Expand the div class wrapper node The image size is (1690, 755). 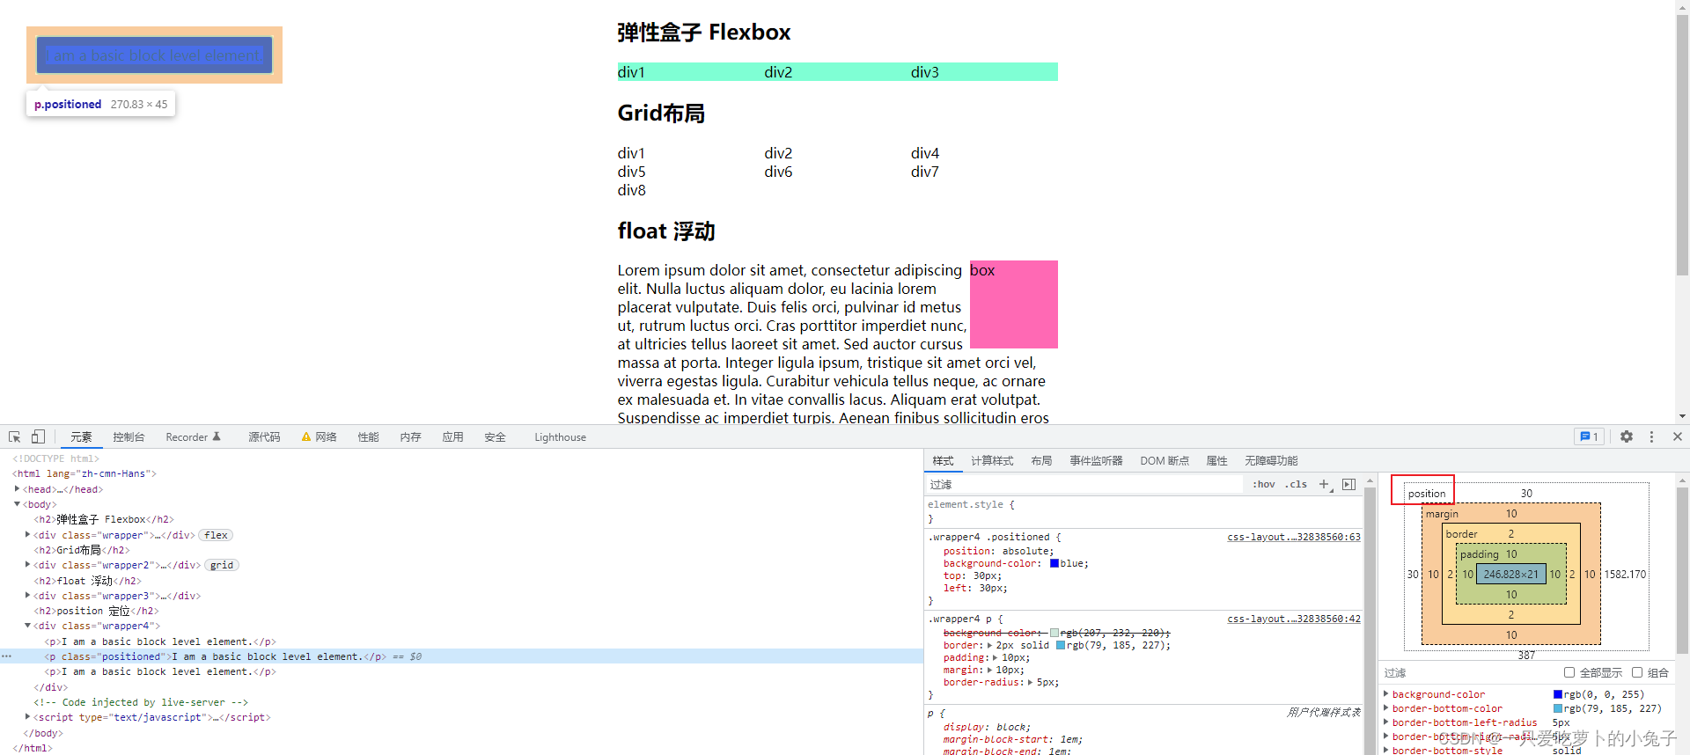tap(27, 534)
